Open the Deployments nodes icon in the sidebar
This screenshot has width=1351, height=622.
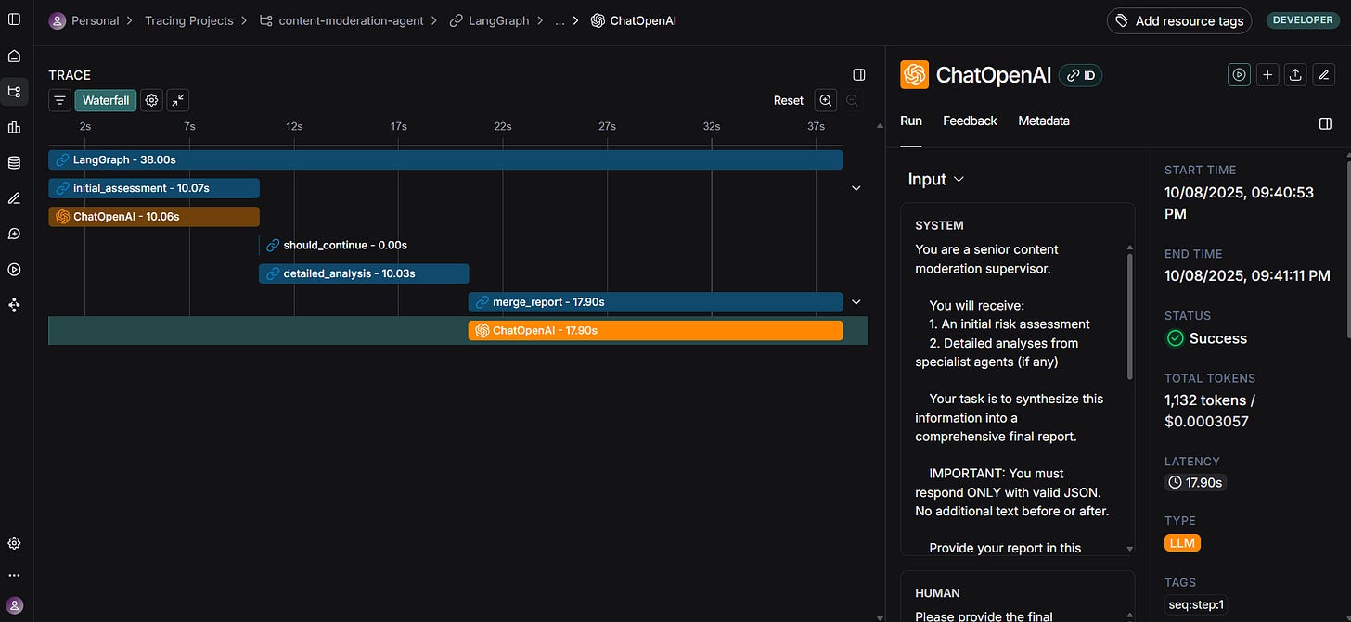click(14, 305)
